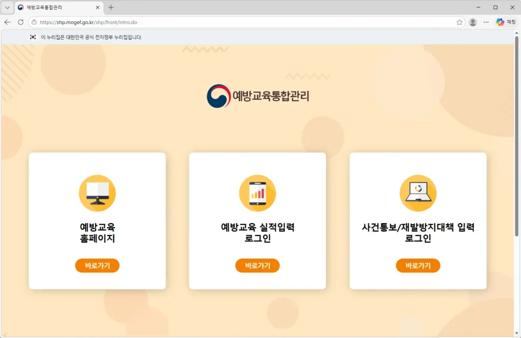Viewport: 521px width, 338px height.
Task: Click the laptop icon on 사건통보/재발방지대책 card
Action: click(418, 193)
